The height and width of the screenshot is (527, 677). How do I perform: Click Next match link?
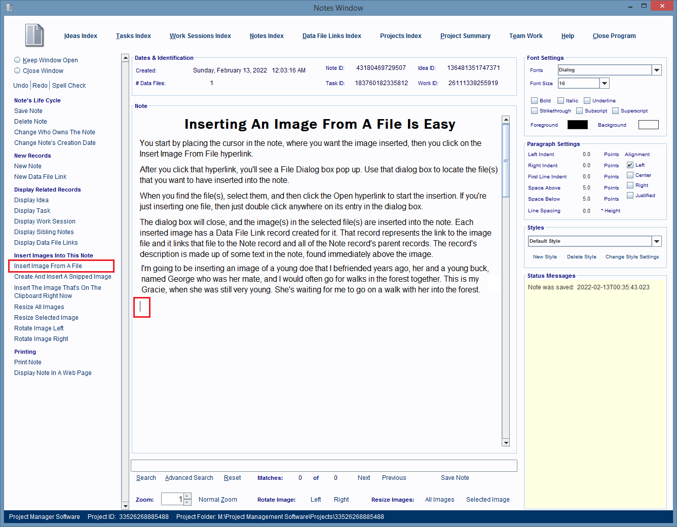tap(364, 478)
